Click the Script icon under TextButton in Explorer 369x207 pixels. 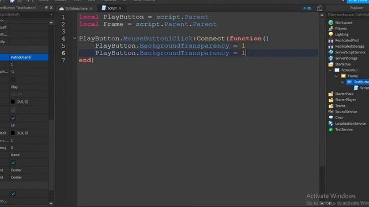click(x=356, y=88)
